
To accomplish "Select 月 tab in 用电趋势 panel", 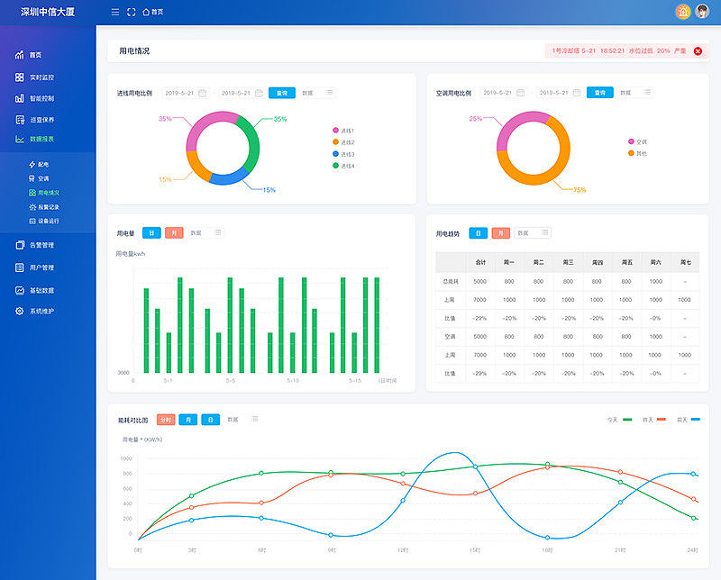I will [501, 233].
